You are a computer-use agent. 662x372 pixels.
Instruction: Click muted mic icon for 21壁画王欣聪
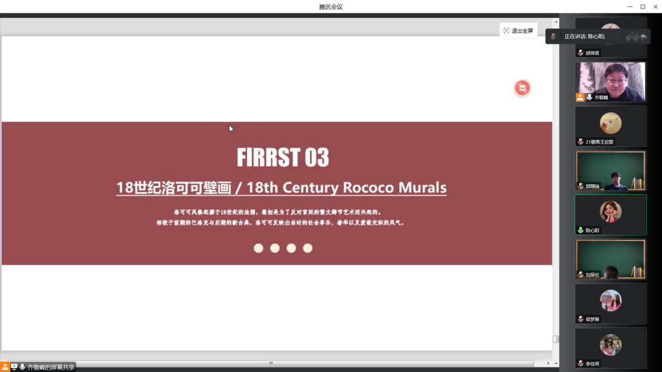point(580,142)
